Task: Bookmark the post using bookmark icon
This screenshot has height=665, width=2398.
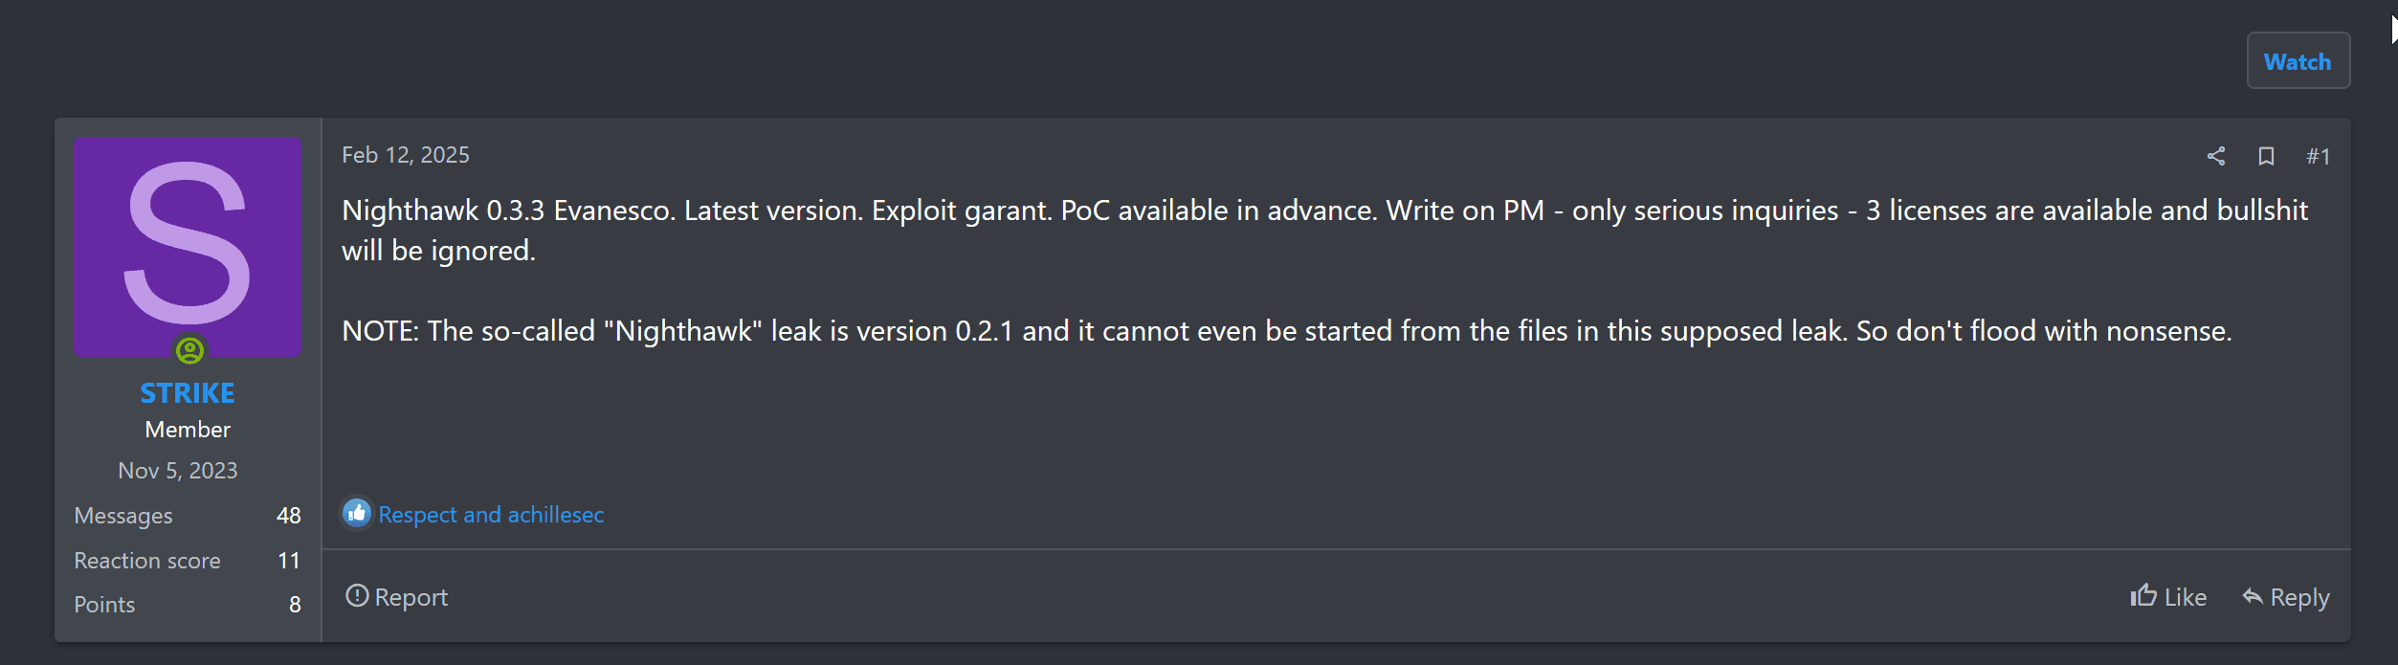Action: point(2265,156)
